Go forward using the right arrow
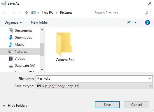 pos(13,13)
